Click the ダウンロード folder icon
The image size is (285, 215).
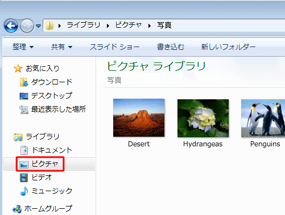[x=24, y=82]
